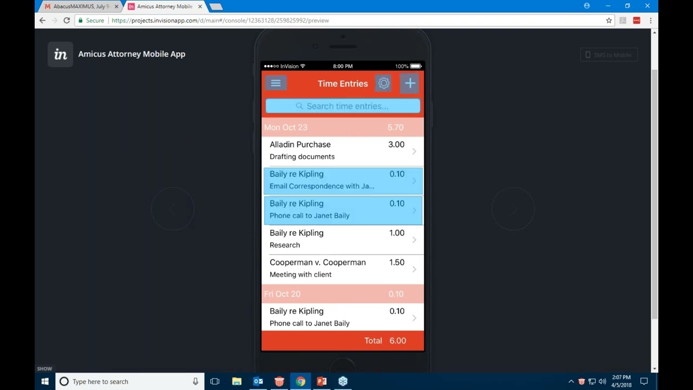Open PowerPoint on taskbar
The width and height of the screenshot is (693, 390).
(x=322, y=381)
